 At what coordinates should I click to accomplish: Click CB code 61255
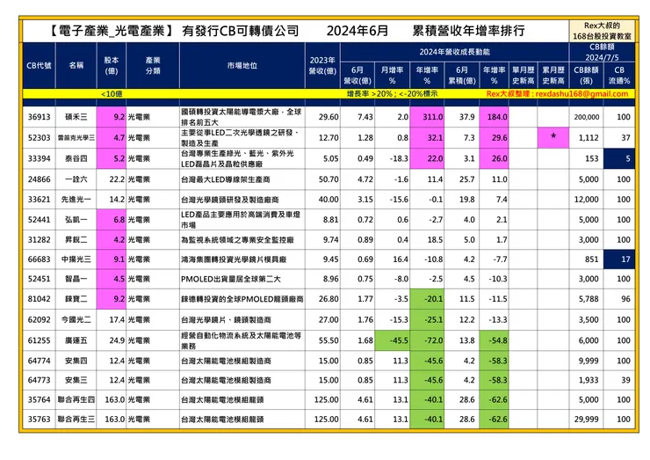click(x=39, y=341)
